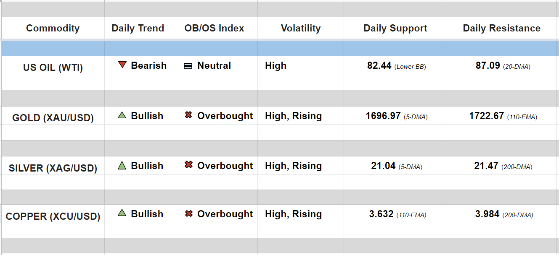Click the green bullish triangle for Silver
Image resolution: width=559 pixels, height=255 pixels.
click(122, 166)
